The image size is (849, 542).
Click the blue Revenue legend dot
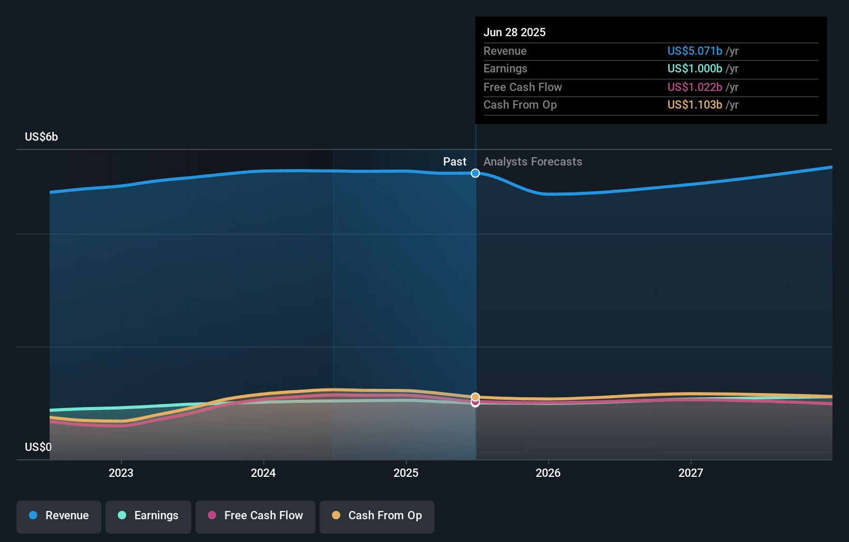click(x=33, y=515)
